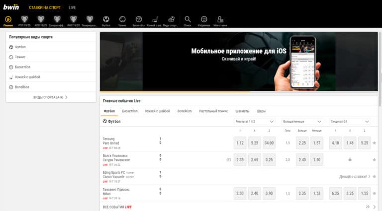The height and width of the screenshot is (211, 382).
Task: Click the Футбол section header icon
Action: [105, 121]
